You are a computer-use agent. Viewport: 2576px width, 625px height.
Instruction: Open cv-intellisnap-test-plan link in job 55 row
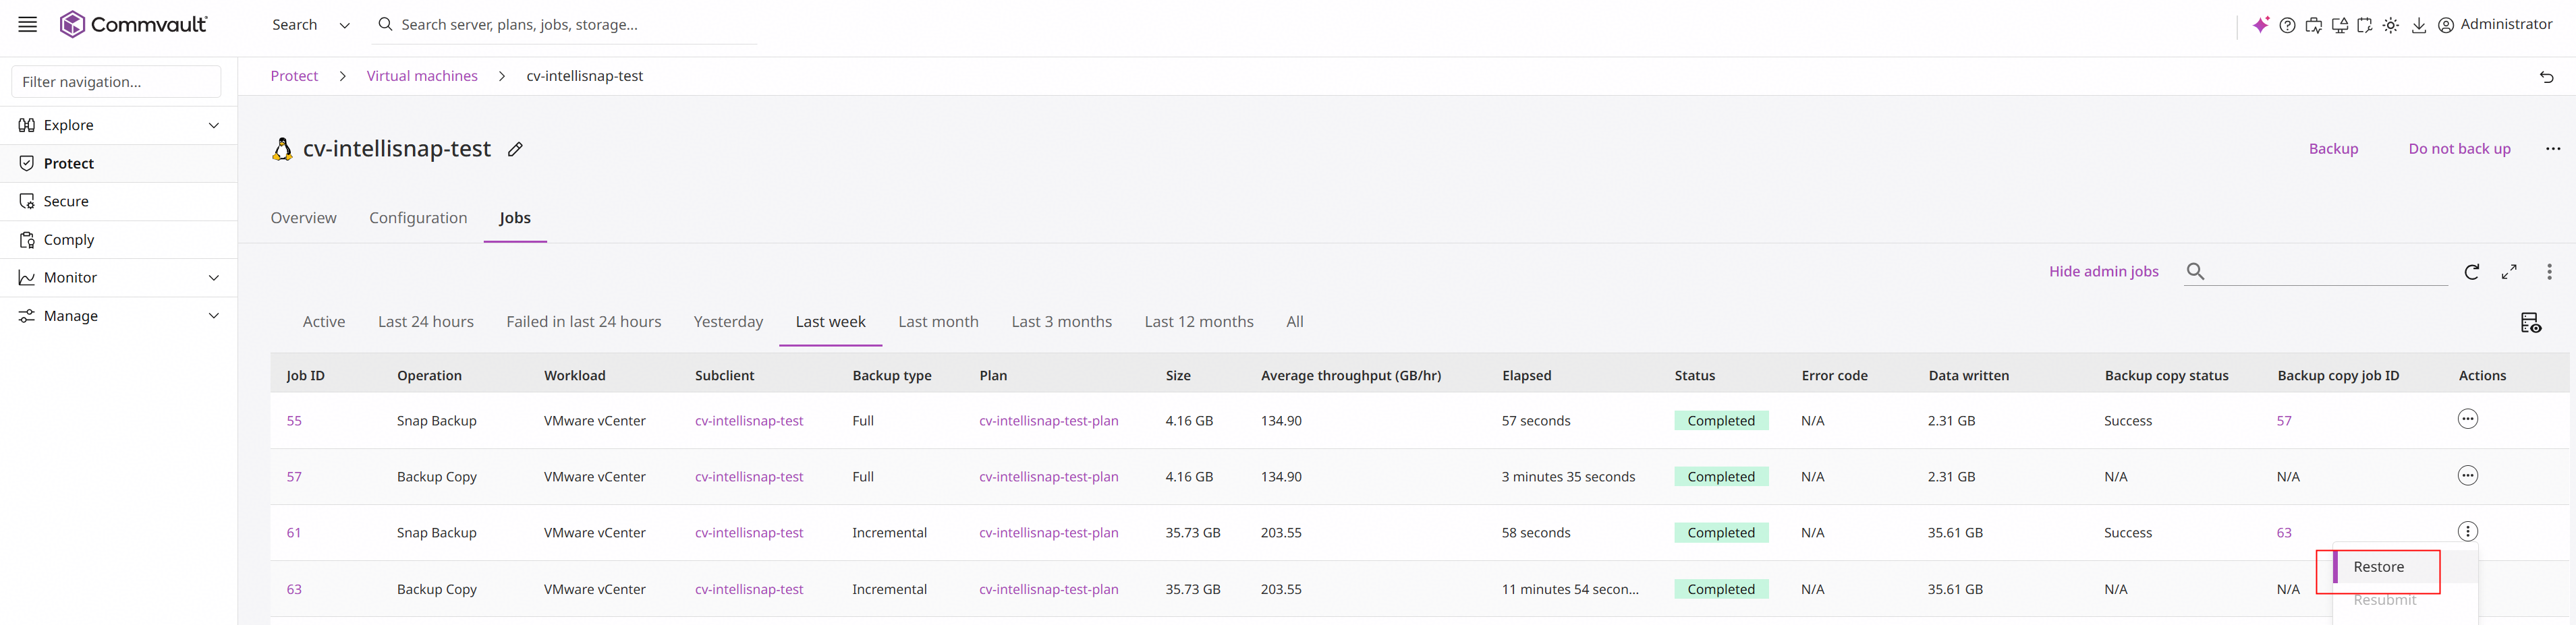1048,421
